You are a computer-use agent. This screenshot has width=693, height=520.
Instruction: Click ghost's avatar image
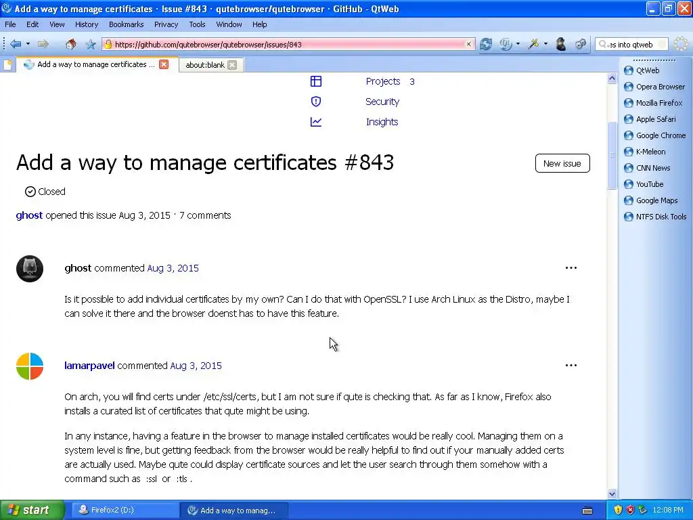click(30, 268)
